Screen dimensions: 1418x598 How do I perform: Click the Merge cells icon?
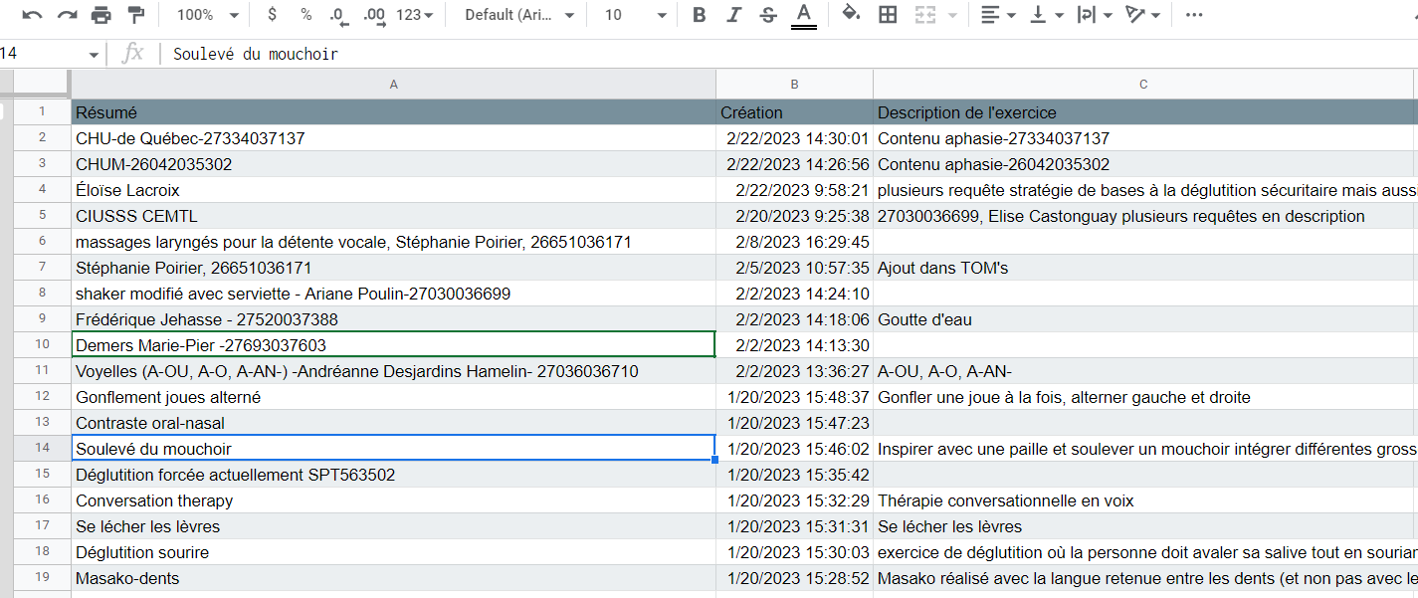pos(925,15)
